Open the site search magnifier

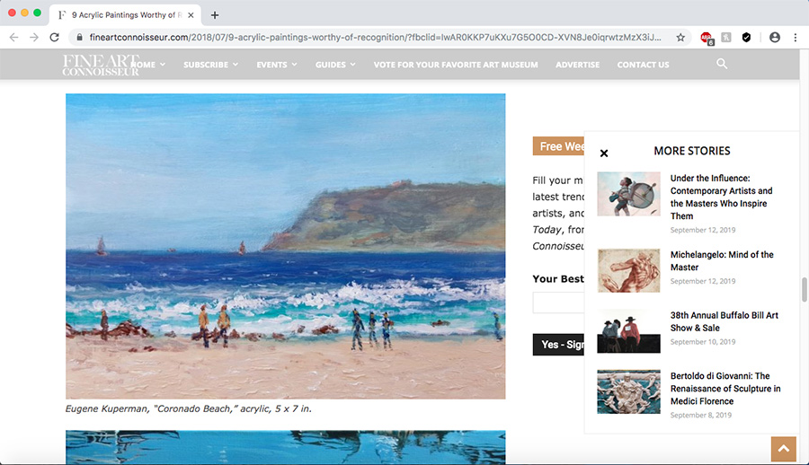point(722,64)
